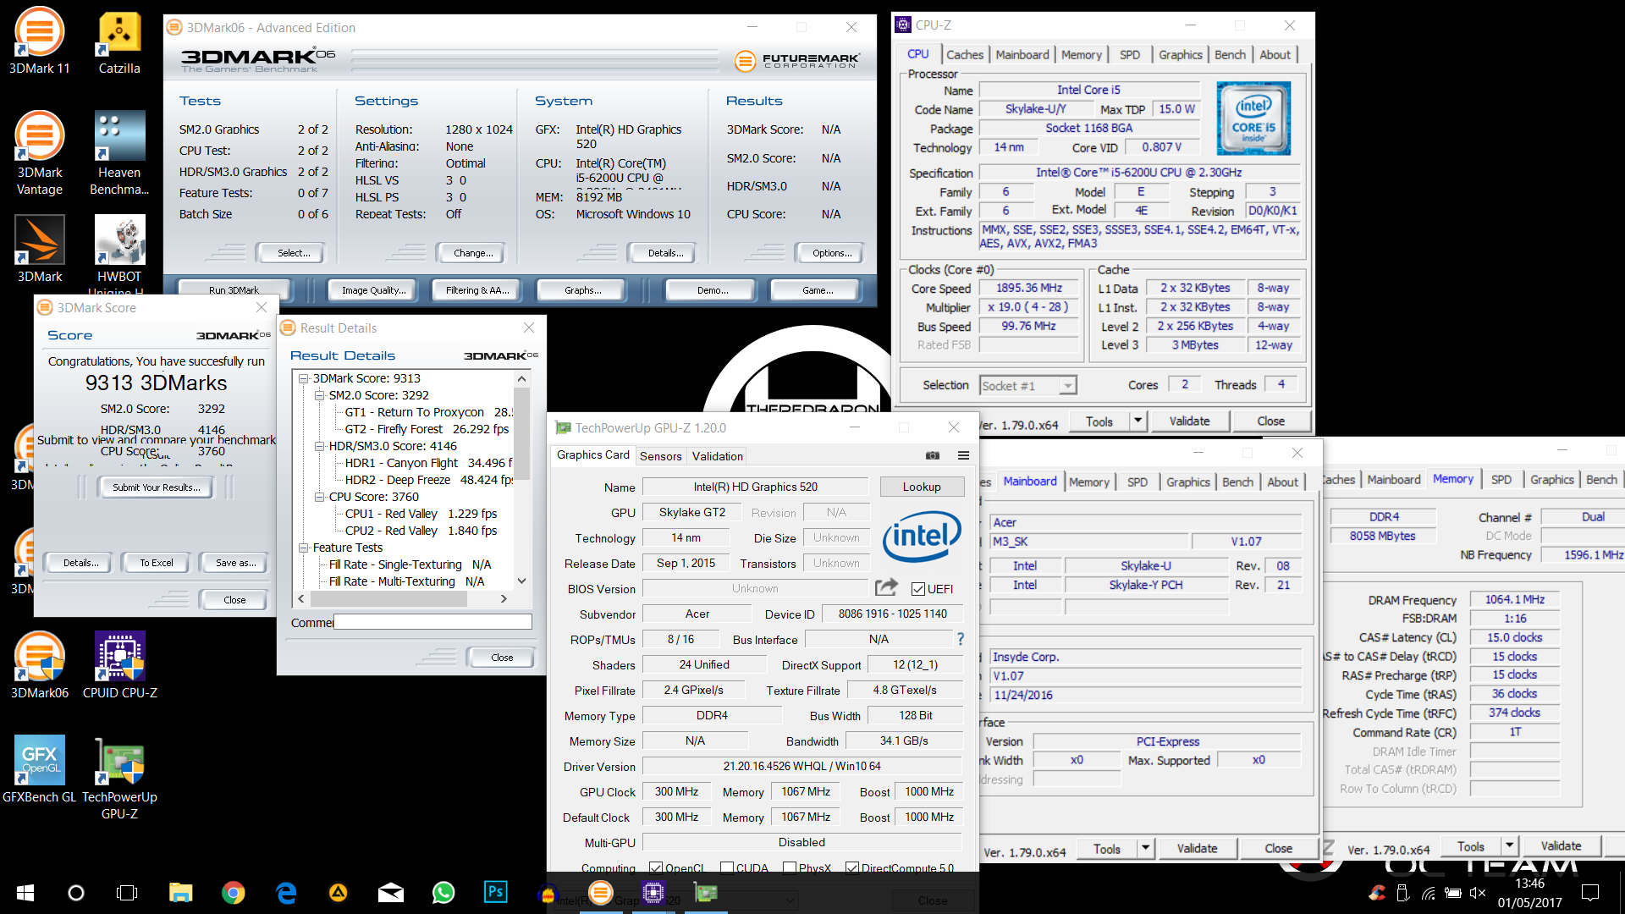1625x914 pixels.
Task: Click the To Excel button
Action: click(157, 562)
